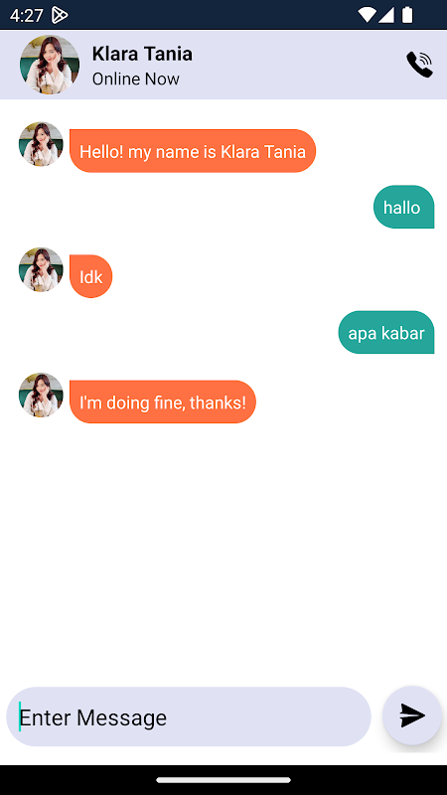
Task: Tap the "I'm doing fine, thanks!" bubble
Action: pos(163,402)
